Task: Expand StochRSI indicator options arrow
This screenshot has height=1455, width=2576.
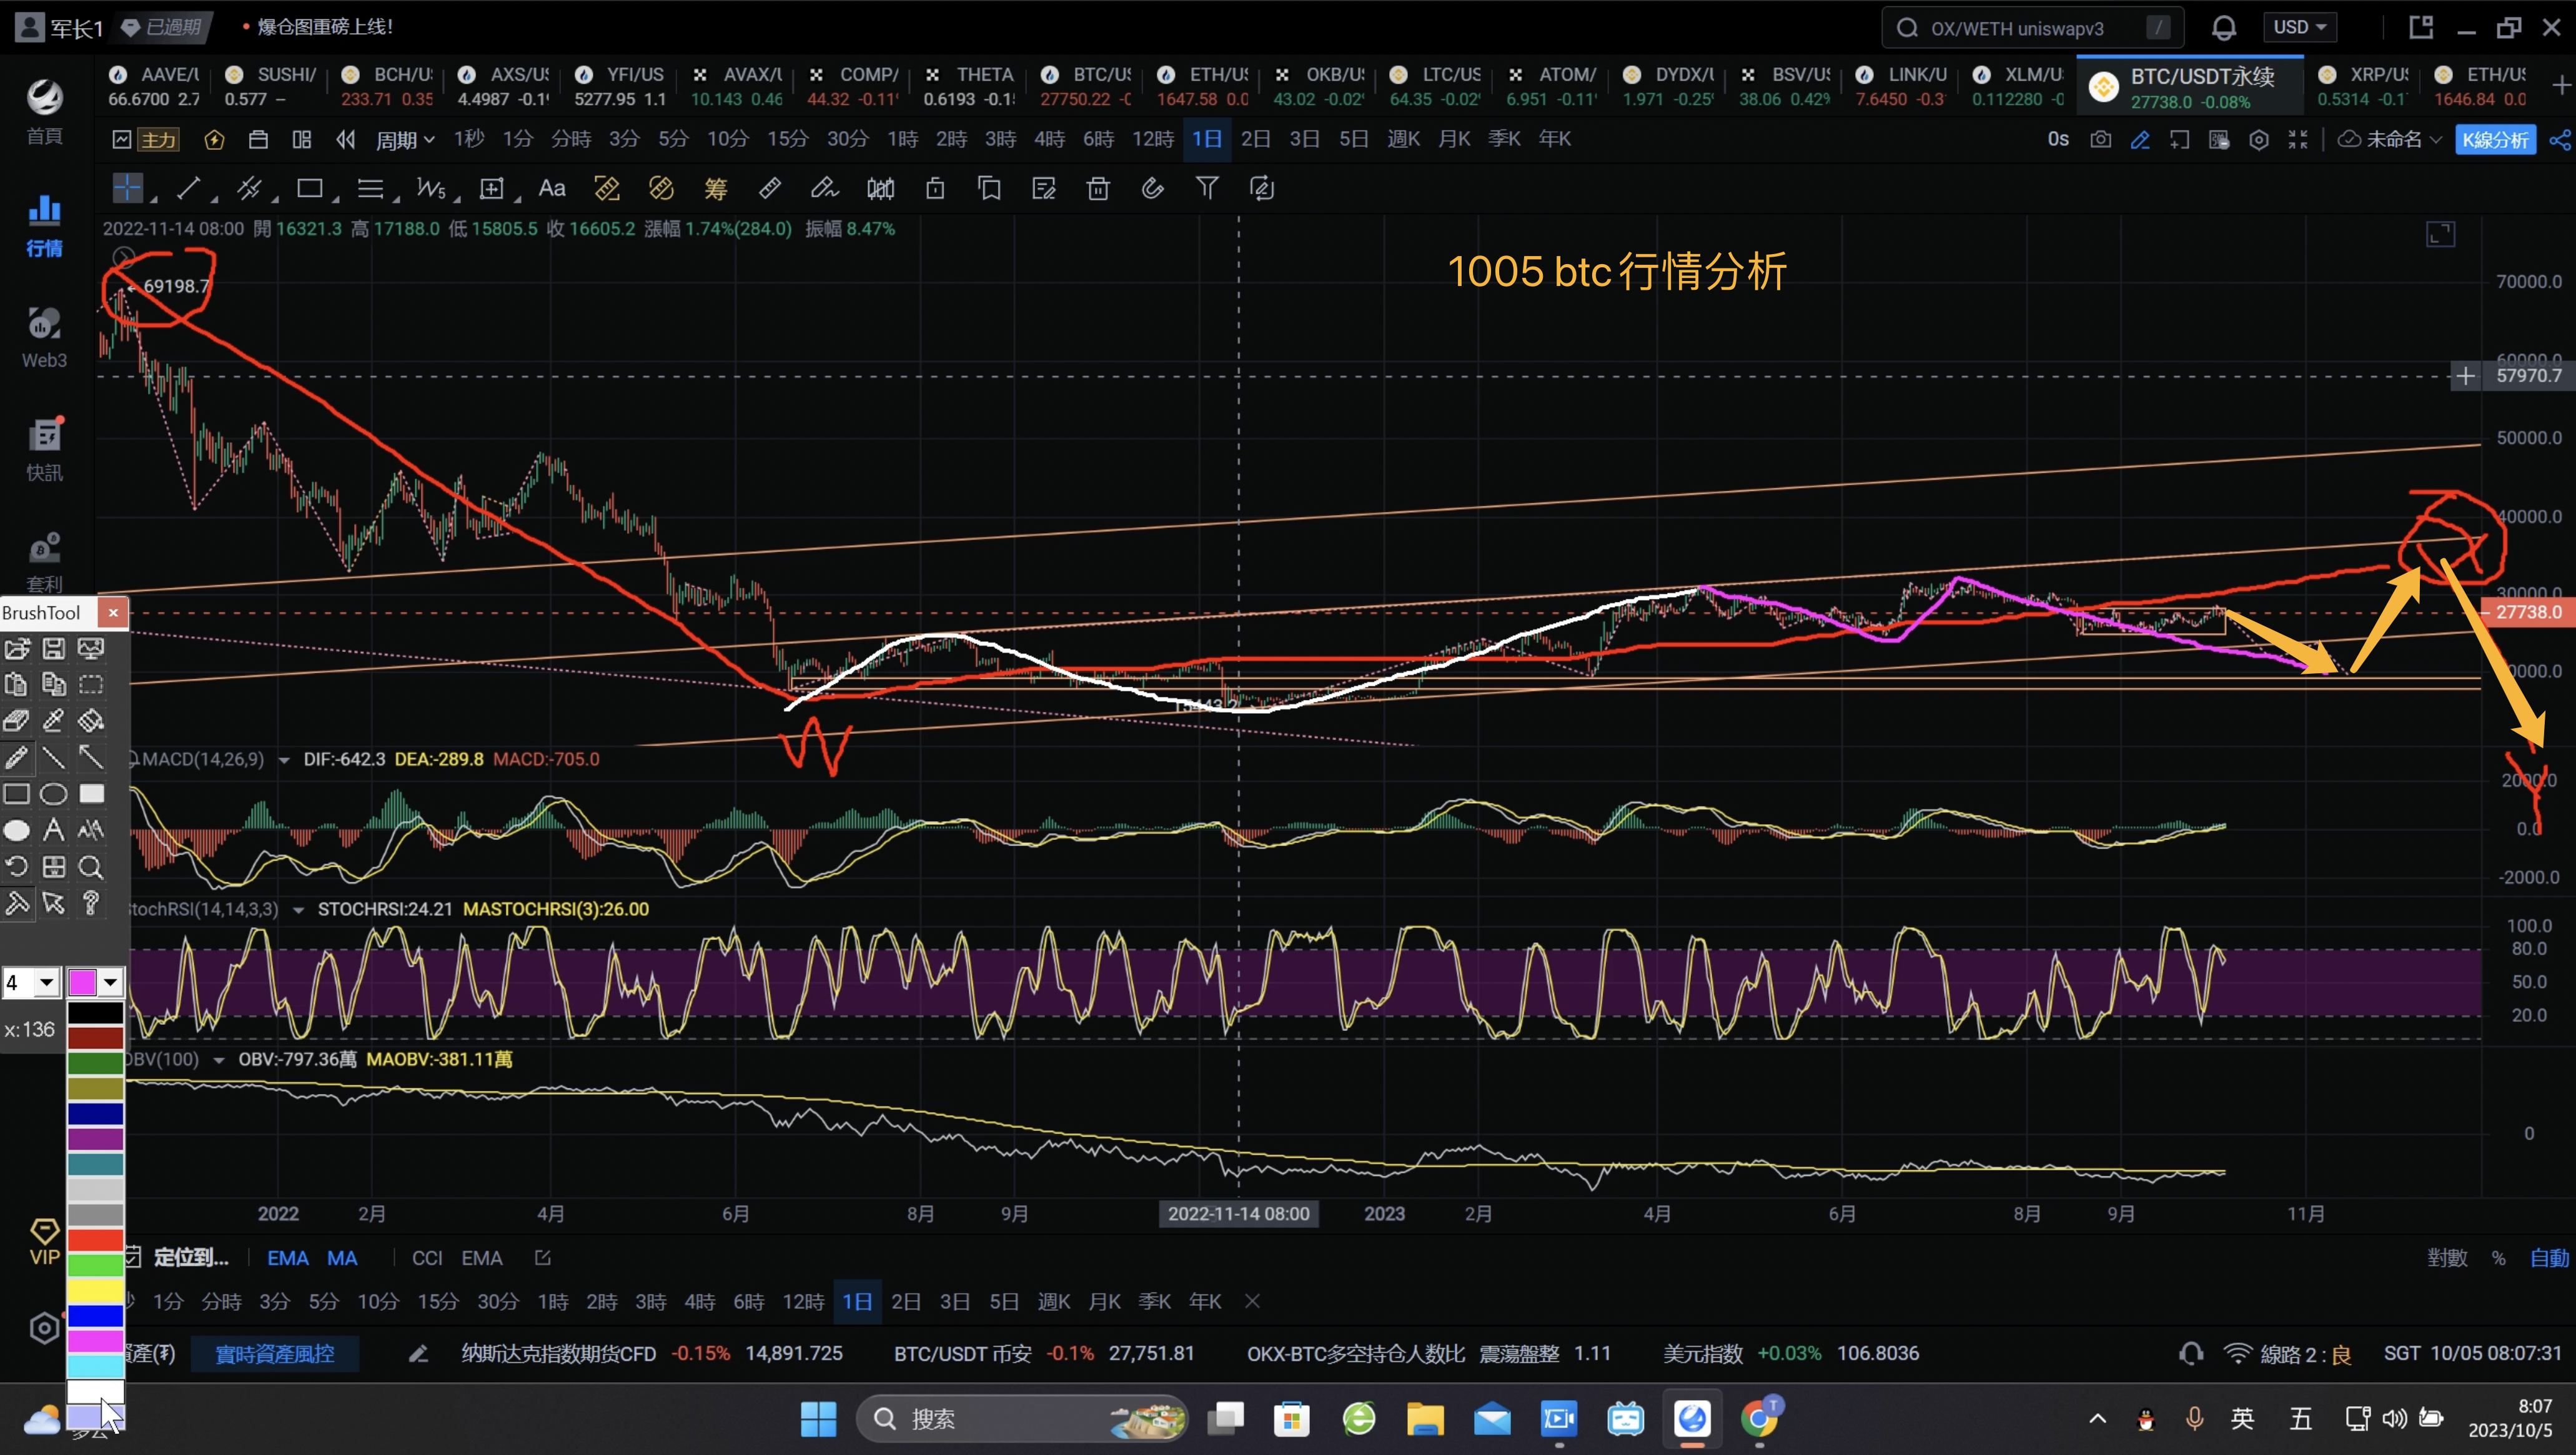Action: tap(298, 910)
